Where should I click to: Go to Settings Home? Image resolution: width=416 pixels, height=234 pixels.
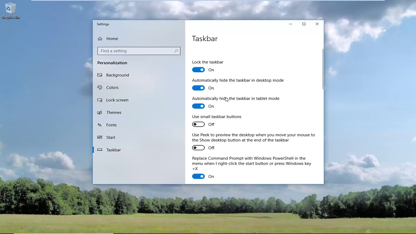click(139, 39)
